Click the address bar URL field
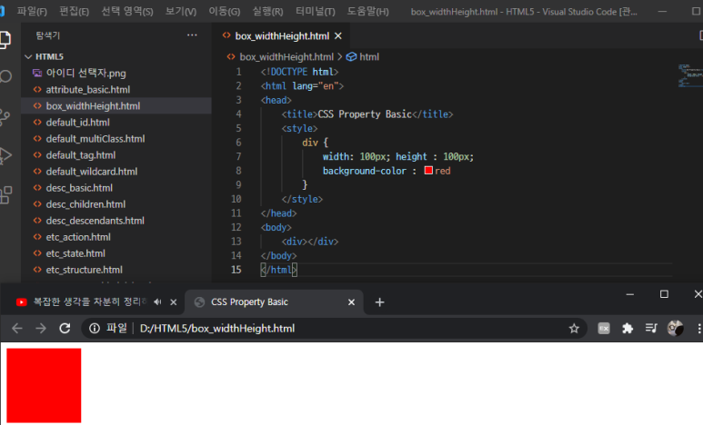703x425 pixels. [x=334, y=328]
